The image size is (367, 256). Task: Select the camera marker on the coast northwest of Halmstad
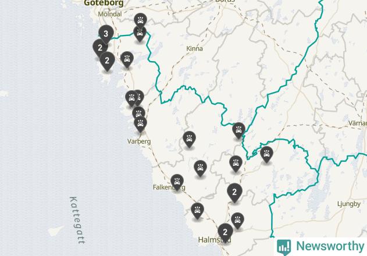197,210
